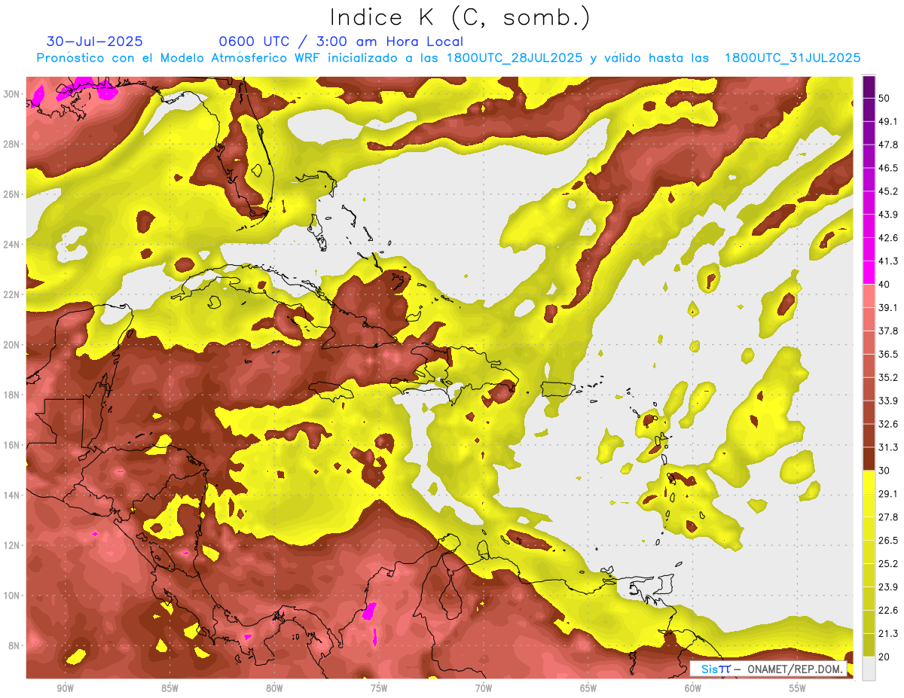This screenshot has width=904, height=698.
Task: Click the '75W' longitude label
Action: (x=379, y=689)
